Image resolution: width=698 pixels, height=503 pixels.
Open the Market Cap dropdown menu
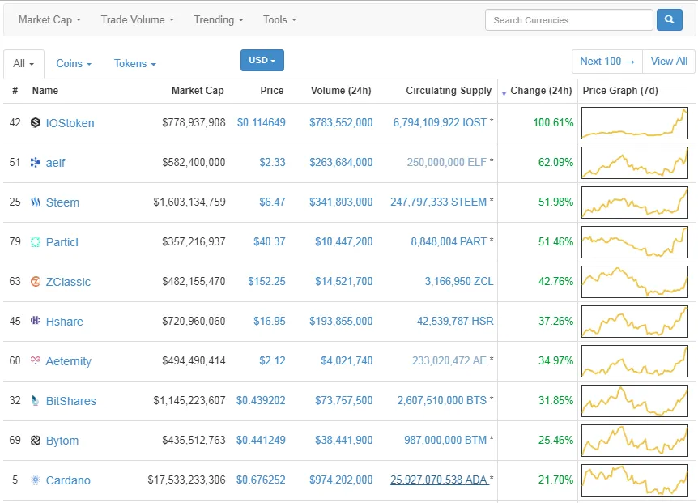tap(49, 20)
